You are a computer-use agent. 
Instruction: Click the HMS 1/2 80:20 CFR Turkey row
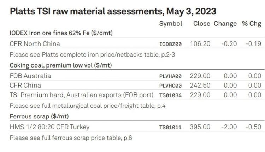point(137,127)
